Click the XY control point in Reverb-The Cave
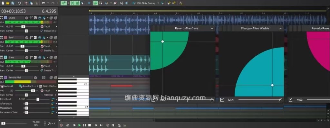The height and width of the screenshot is (128, 330). (162, 41)
